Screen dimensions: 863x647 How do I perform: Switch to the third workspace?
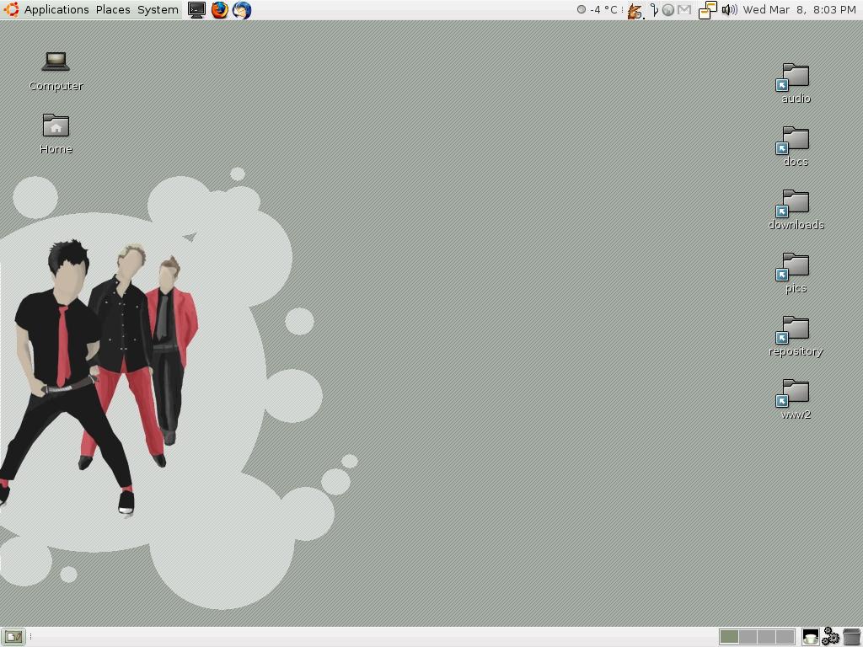pyautogui.click(x=766, y=637)
